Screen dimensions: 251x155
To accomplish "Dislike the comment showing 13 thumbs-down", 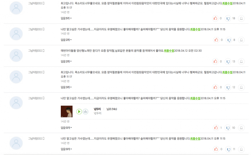I will pyautogui.click(x=228, y=61).
